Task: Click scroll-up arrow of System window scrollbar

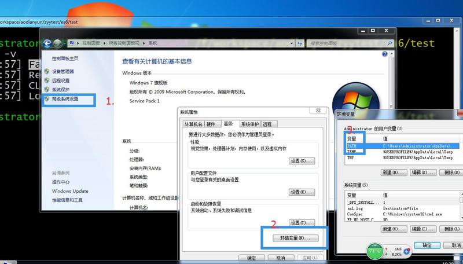Action: pyautogui.click(x=392, y=54)
